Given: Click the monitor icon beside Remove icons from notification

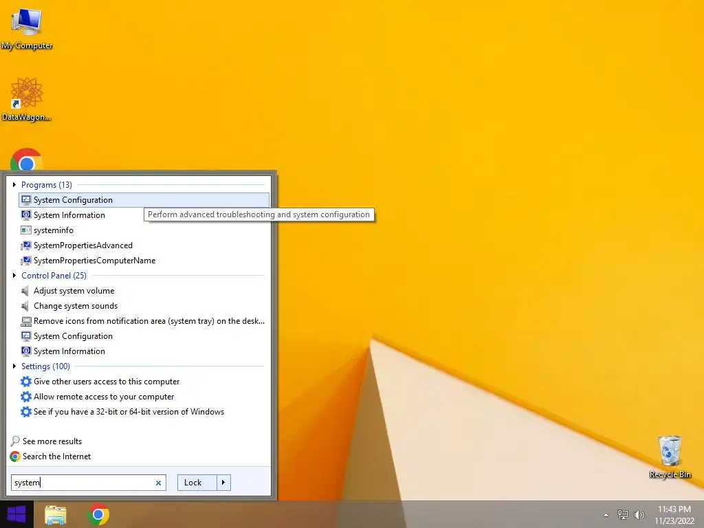Looking at the screenshot, I should tap(26, 321).
